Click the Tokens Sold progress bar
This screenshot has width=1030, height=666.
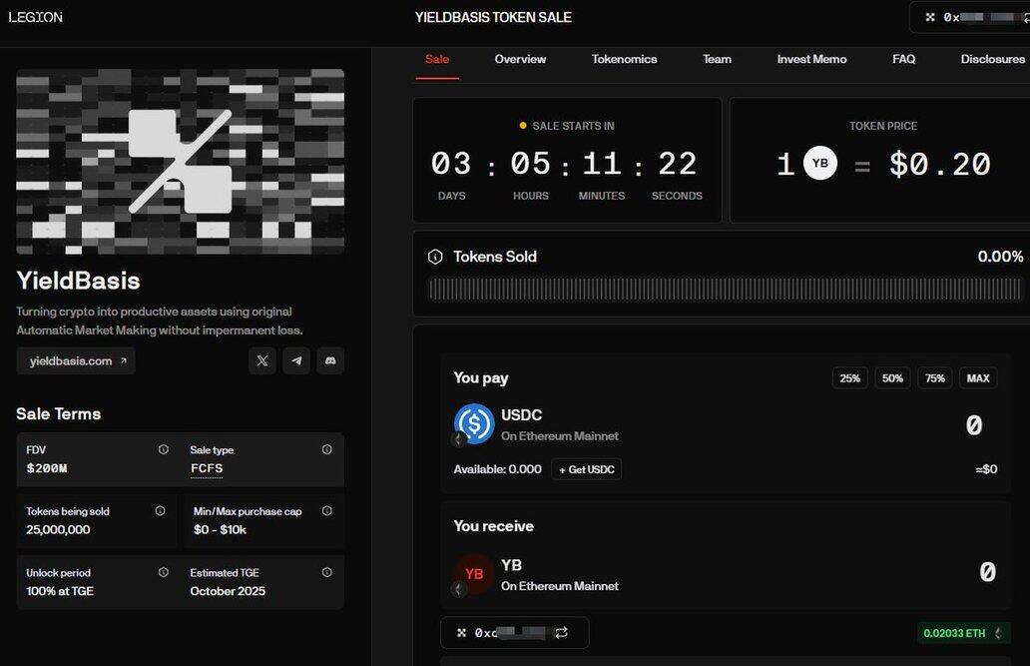[x=725, y=290]
